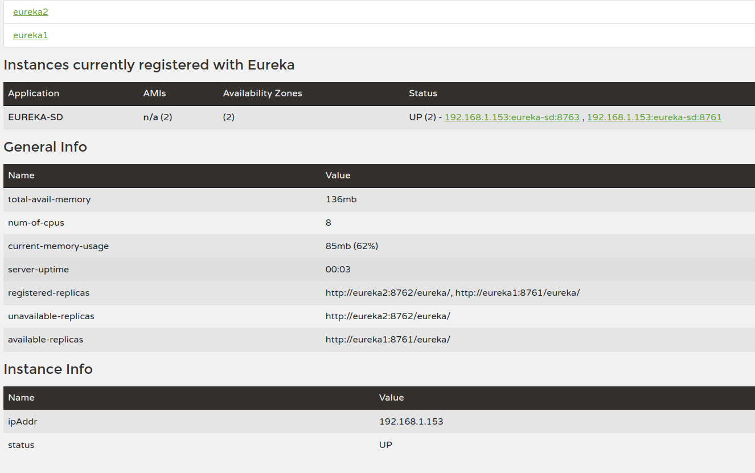Open the eureka2 replica link
The width and height of the screenshot is (755, 473).
pyautogui.click(x=30, y=12)
